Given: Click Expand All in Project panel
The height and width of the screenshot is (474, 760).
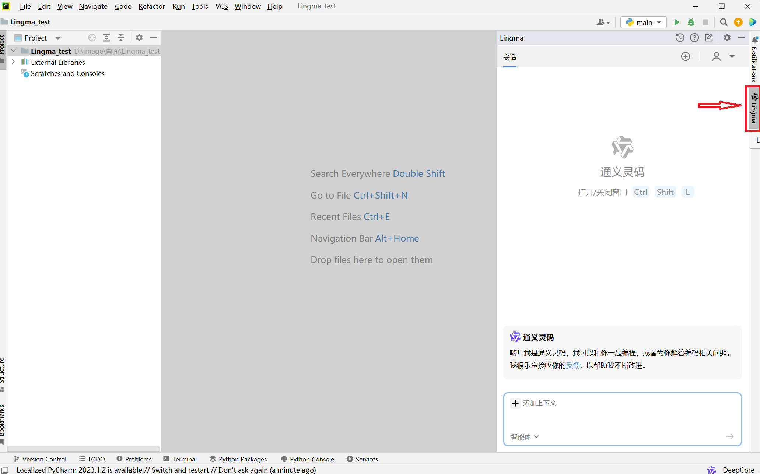Looking at the screenshot, I should (106, 38).
